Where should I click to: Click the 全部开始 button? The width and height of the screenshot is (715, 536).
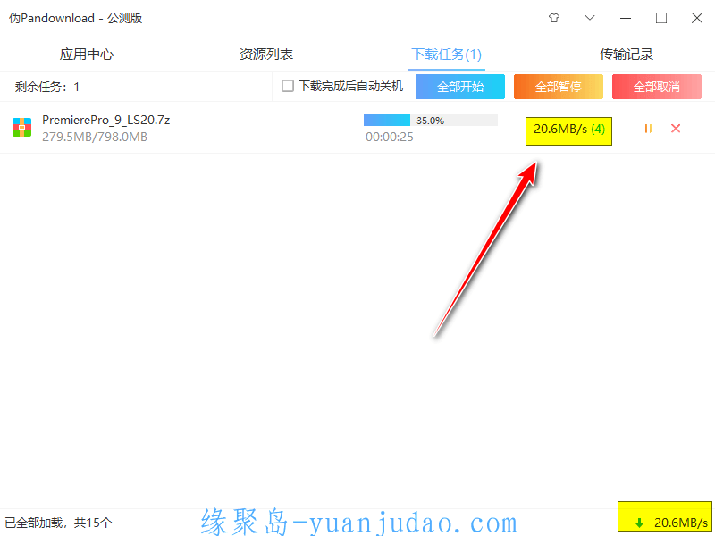pos(460,87)
